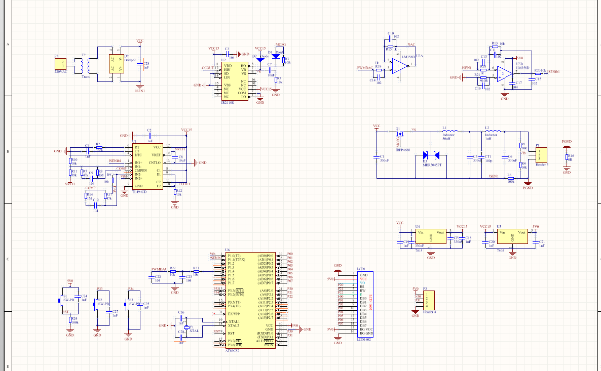Select capacitor C3 104 above IR2110S
The image size is (601, 371).
point(228,54)
